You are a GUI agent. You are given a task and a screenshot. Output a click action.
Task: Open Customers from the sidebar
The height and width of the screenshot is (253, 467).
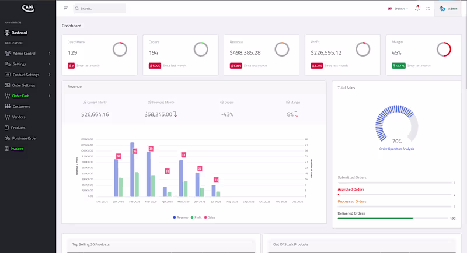pyautogui.click(x=21, y=107)
